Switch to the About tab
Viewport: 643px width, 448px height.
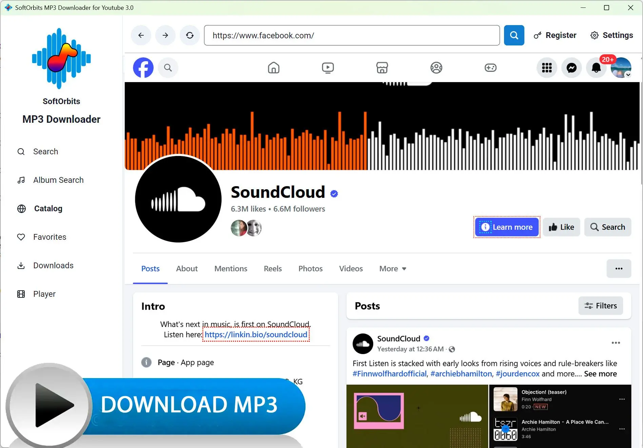click(187, 269)
